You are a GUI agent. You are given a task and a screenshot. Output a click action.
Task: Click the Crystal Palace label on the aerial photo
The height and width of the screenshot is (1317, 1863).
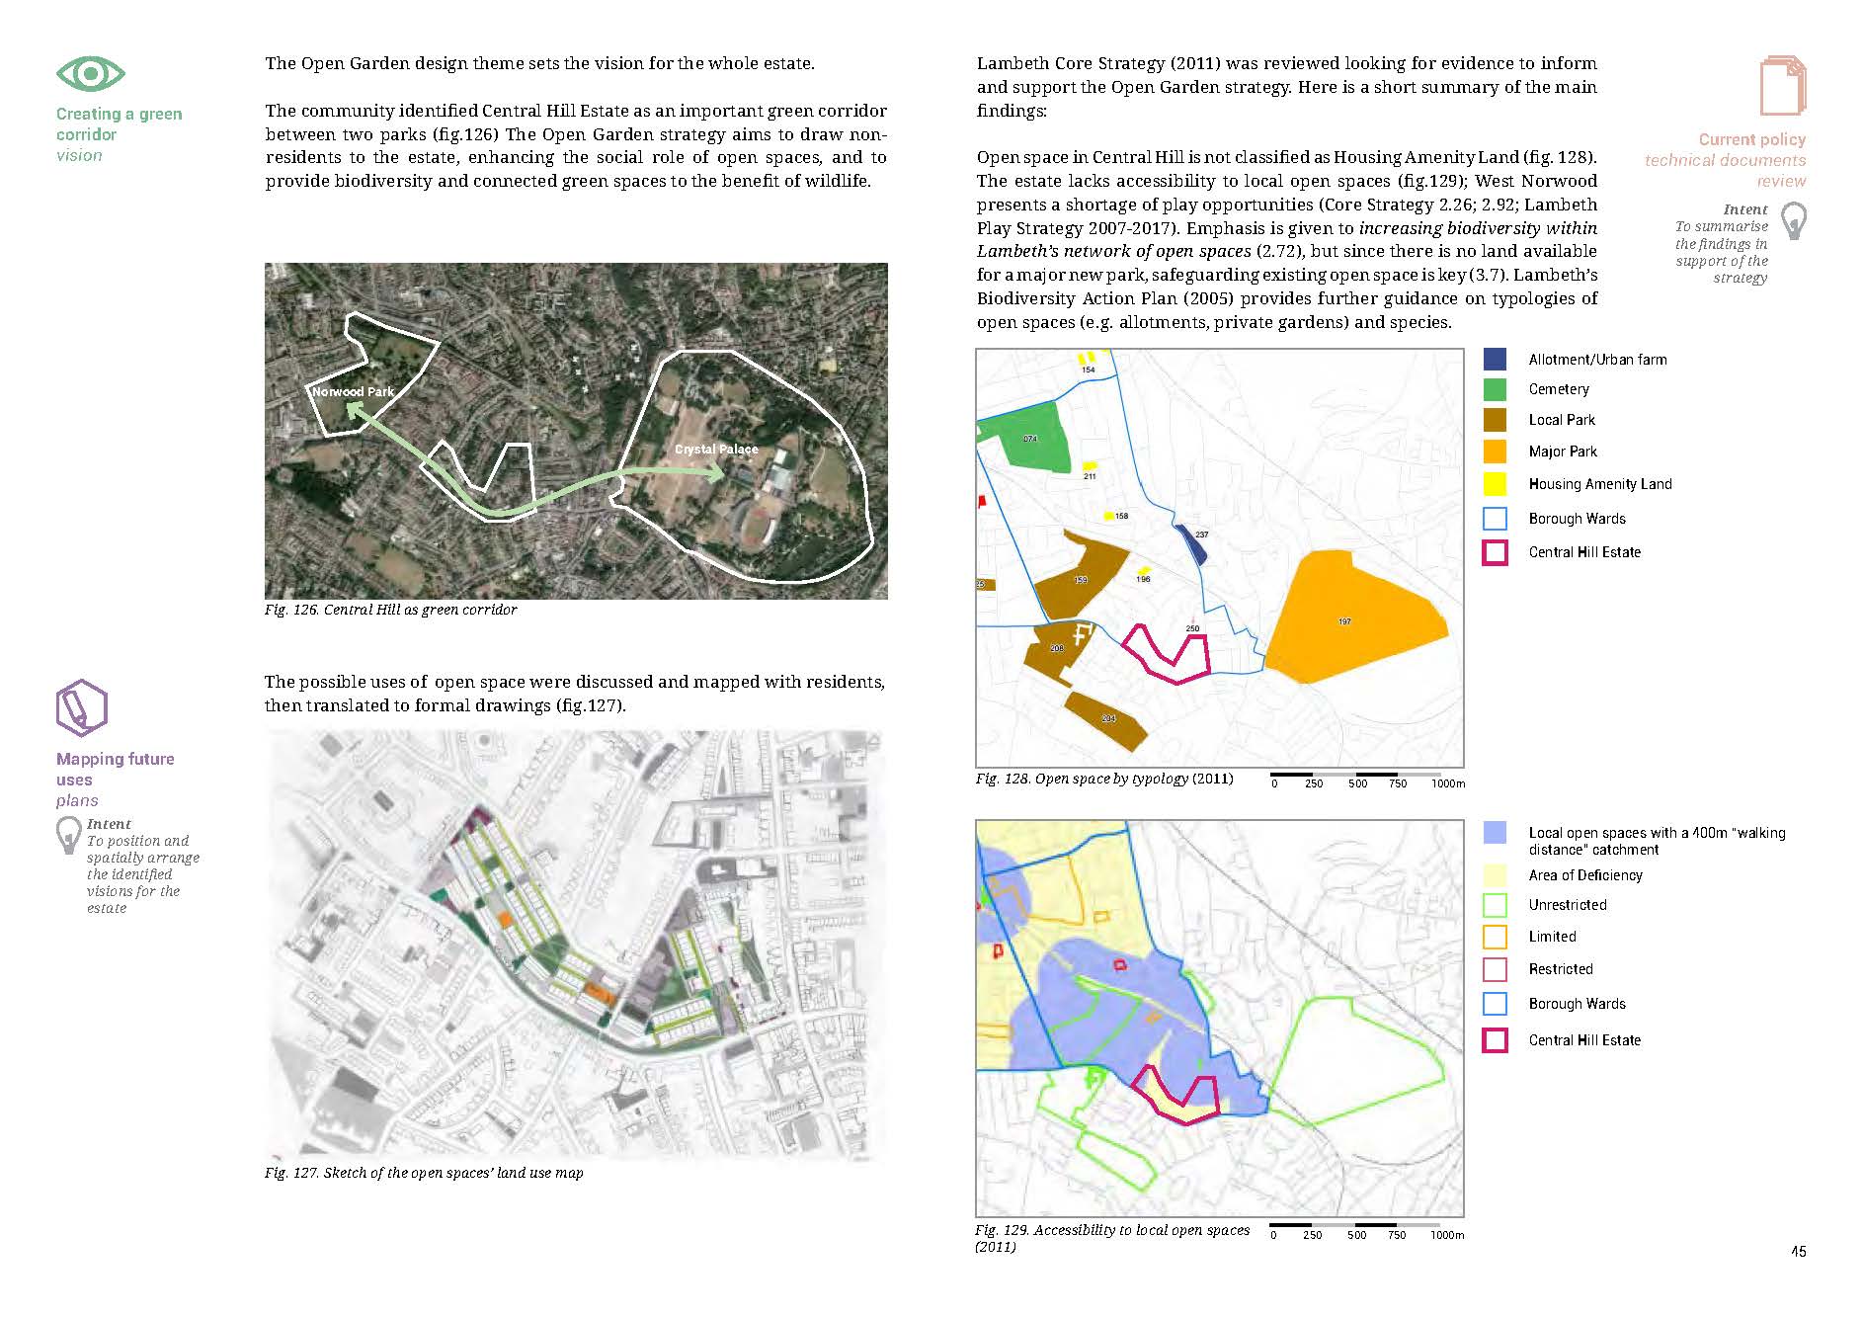(x=716, y=450)
